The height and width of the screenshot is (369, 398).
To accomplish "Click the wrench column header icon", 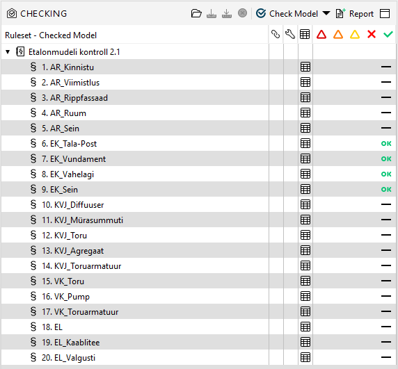I will click(x=290, y=34).
